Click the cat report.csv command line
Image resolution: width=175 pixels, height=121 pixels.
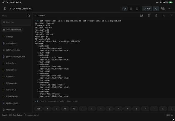pyautogui.click(x=78, y=21)
